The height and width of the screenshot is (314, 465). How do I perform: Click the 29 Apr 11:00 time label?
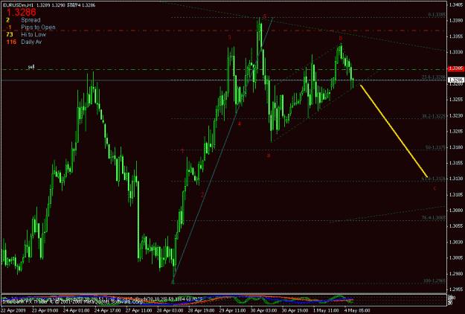pyautogui.click(x=232, y=310)
